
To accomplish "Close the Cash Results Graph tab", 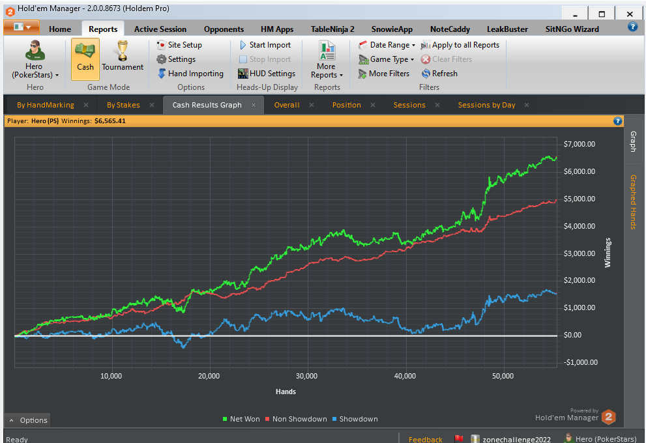I will coord(254,105).
